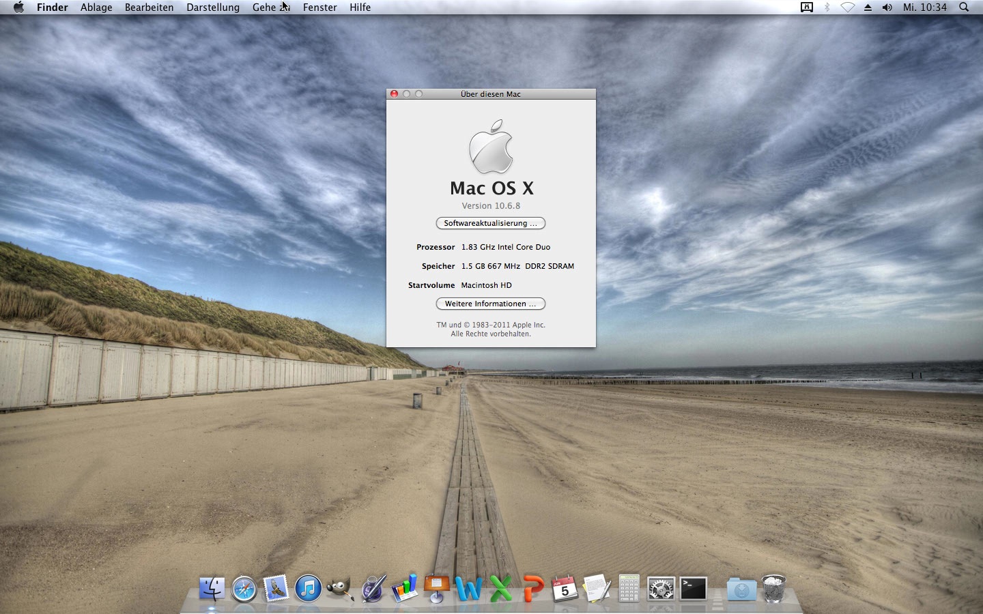The image size is (983, 614).
Task: Click the 'Mac OS X' heading
Action: 491,188
